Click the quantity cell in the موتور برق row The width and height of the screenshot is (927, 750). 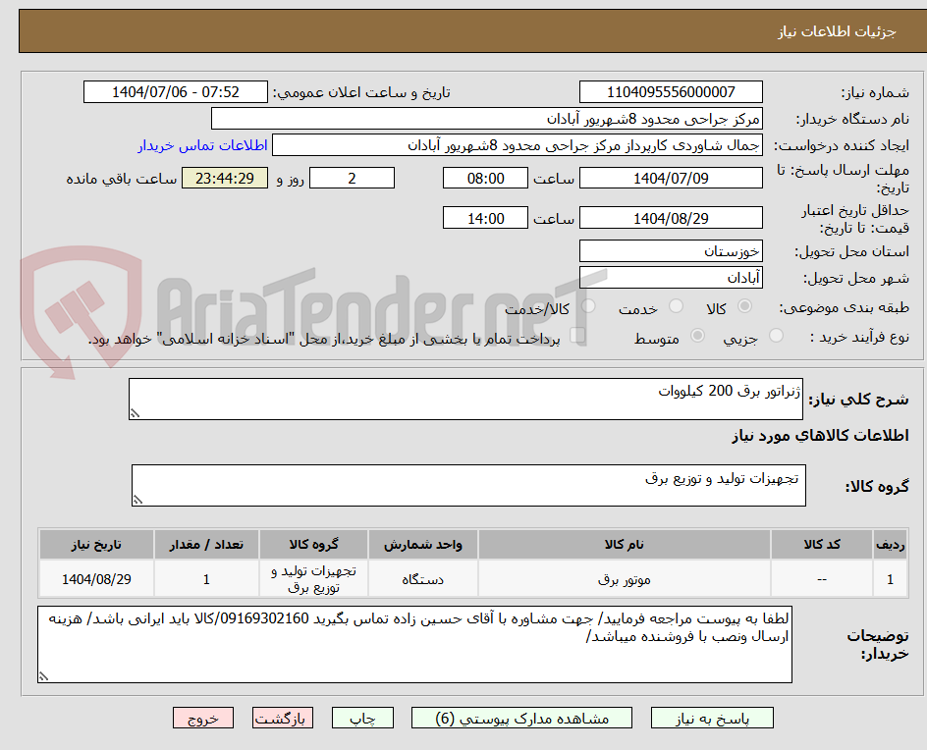coord(206,579)
